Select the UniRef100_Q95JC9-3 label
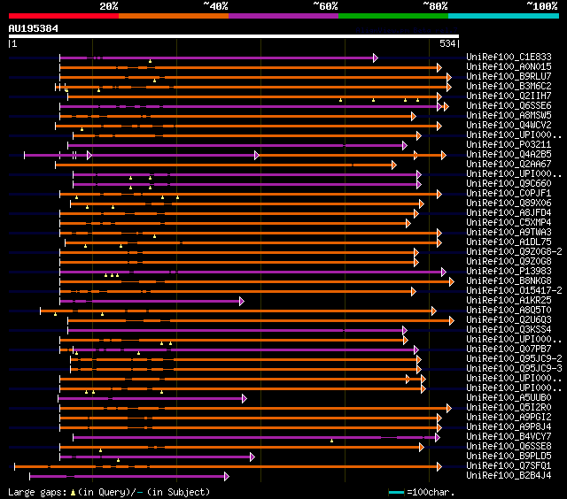This screenshot has width=567, height=499. (x=514, y=369)
